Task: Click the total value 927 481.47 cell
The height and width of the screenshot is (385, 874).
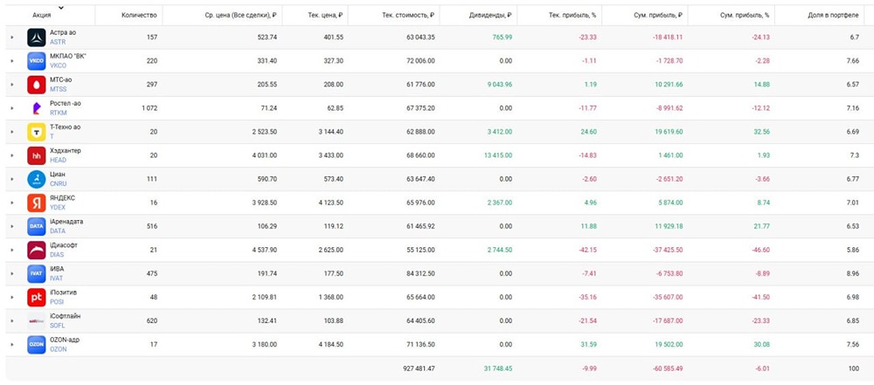Action: [x=418, y=368]
